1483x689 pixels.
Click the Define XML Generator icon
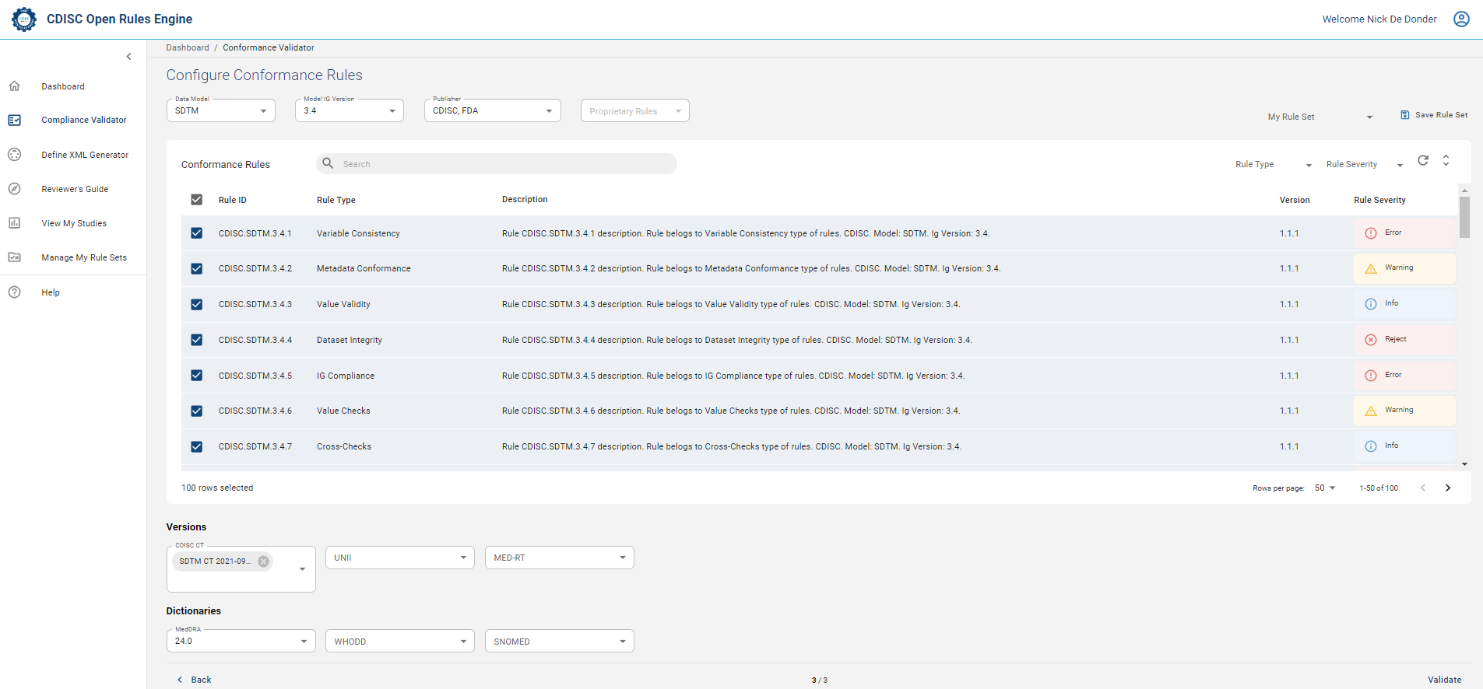tap(14, 155)
